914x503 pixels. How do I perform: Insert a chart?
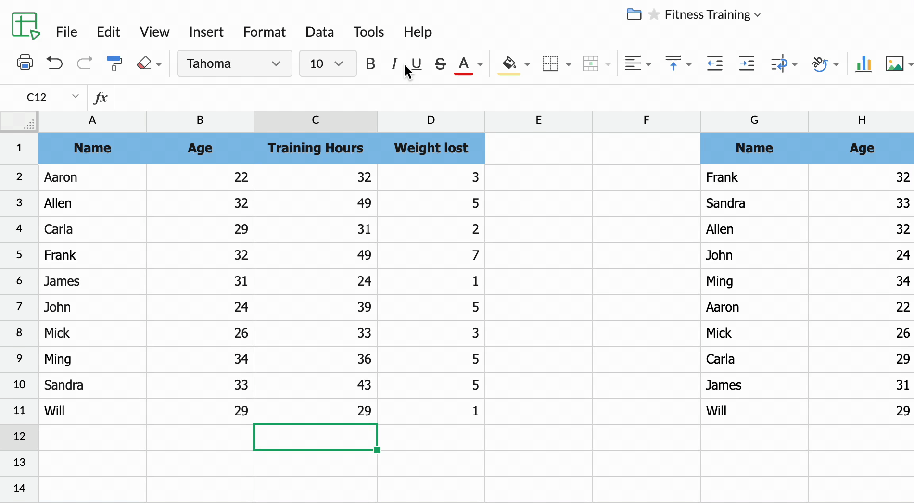click(x=863, y=63)
